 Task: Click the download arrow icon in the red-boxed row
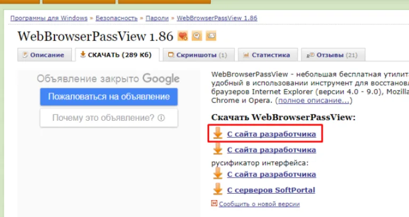pos(217,133)
